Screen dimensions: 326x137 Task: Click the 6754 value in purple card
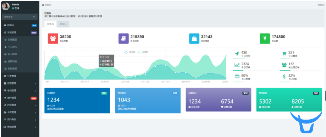pos(227,102)
